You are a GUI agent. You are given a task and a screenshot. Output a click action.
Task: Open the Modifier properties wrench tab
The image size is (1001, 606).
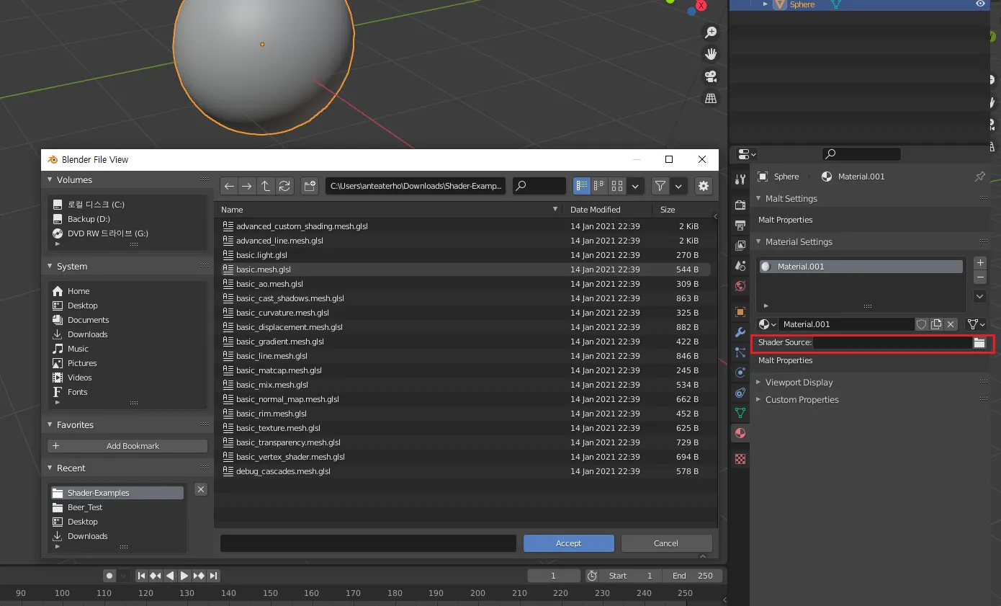(740, 332)
